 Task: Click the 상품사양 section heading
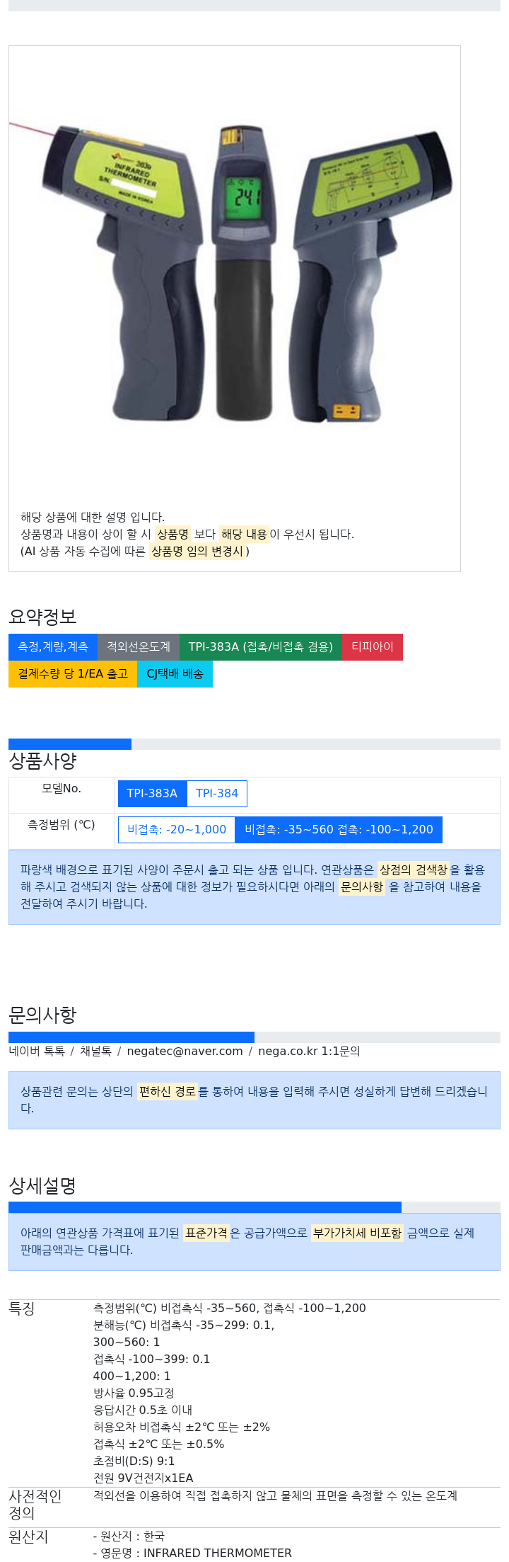(42, 760)
